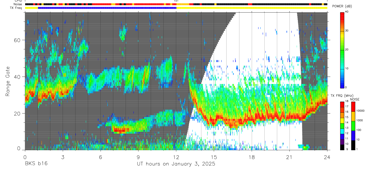Click the black swatch in the TX FRQ legend

point(342,147)
